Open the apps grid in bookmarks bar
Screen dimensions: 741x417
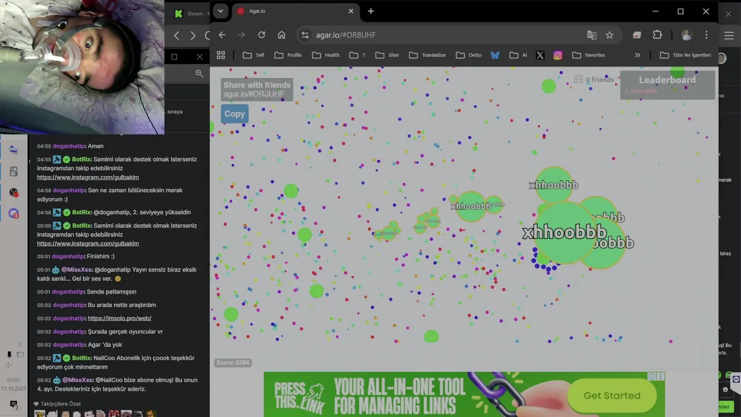click(221, 55)
